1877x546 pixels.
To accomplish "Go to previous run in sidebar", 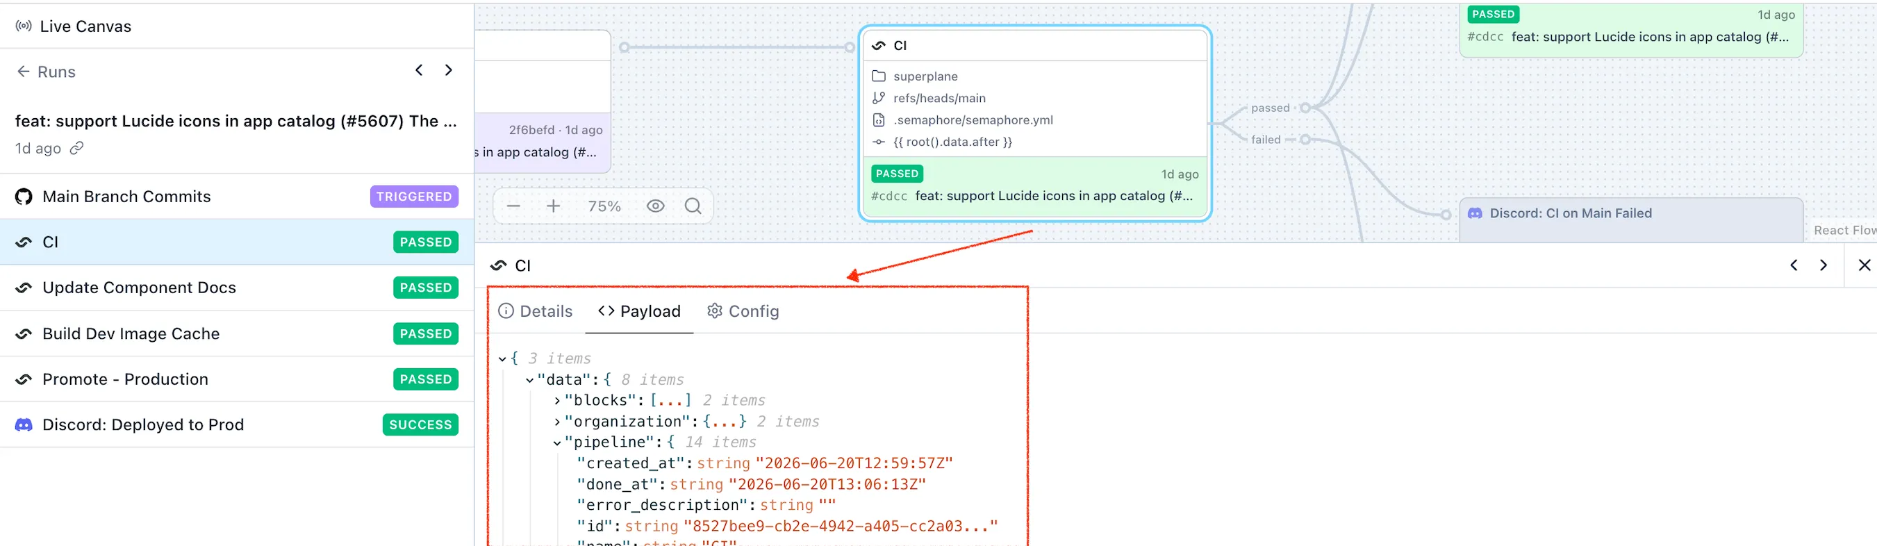I will pyautogui.click(x=419, y=70).
